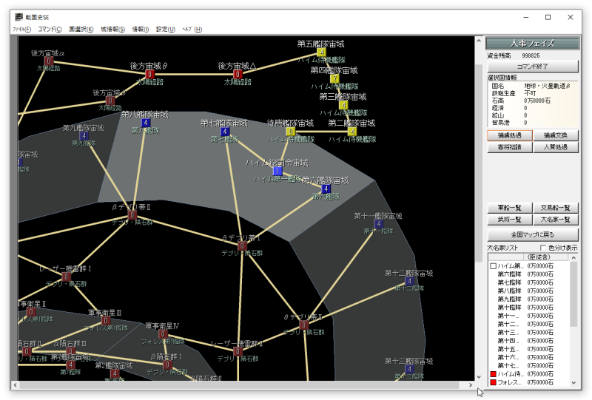Screen dimensions: 592x400
Task: Click the map vertical scrollbar up arrow
Action: point(479,41)
